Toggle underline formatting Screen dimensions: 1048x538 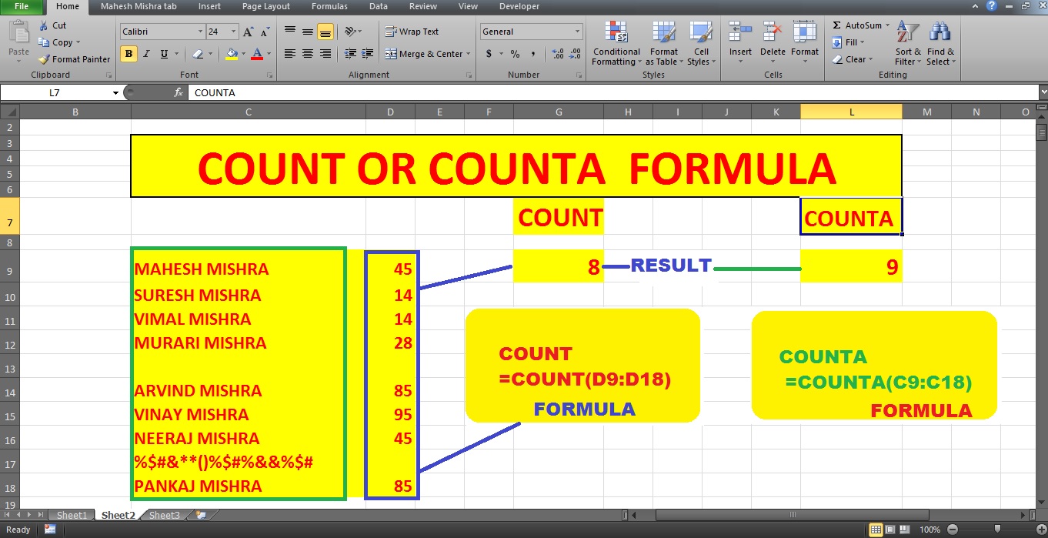click(163, 54)
